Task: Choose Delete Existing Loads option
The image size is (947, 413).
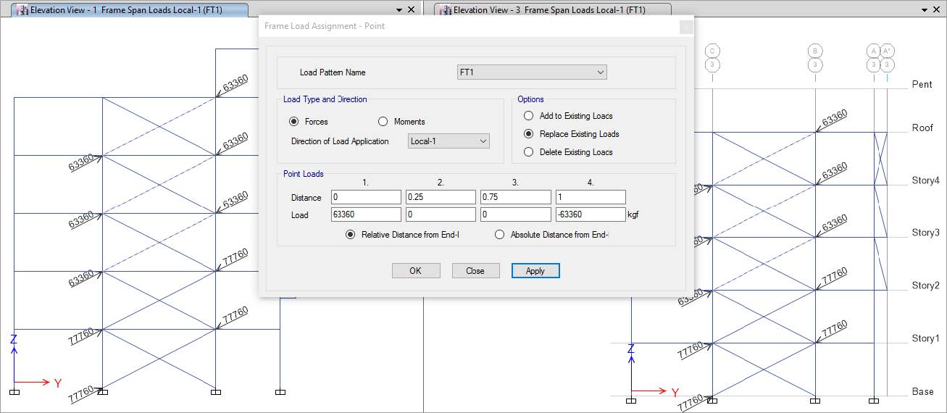Action: (x=528, y=152)
